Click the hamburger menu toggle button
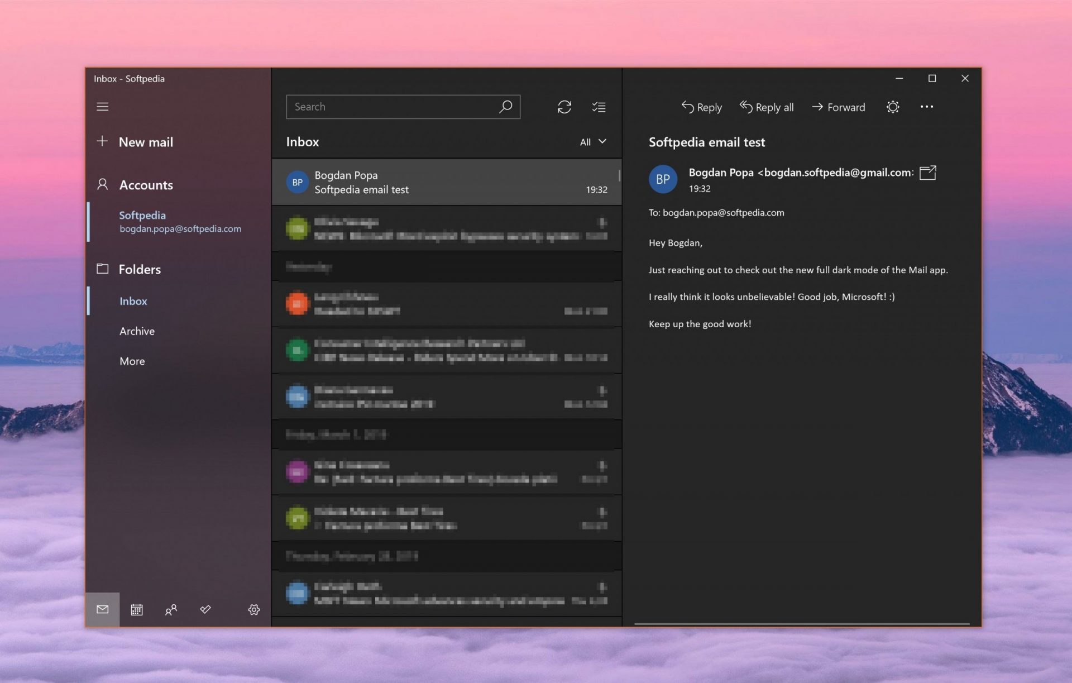Image resolution: width=1072 pixels, height=683 pixels. pos(102,106)
